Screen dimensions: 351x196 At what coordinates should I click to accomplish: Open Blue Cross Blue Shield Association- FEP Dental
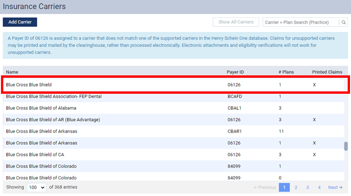pos(54,97)
